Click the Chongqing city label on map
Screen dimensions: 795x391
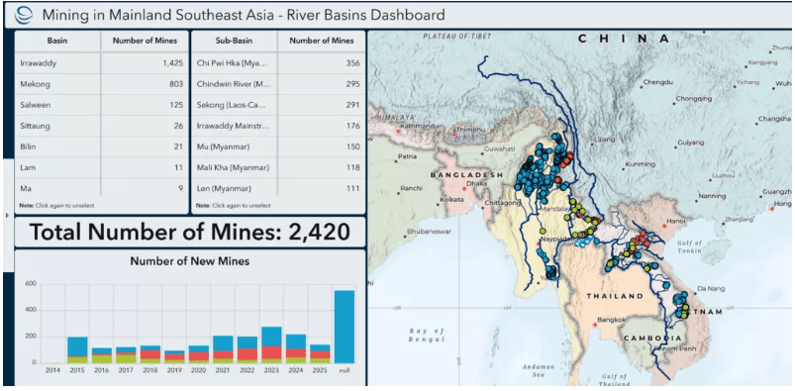click(694, 99)
